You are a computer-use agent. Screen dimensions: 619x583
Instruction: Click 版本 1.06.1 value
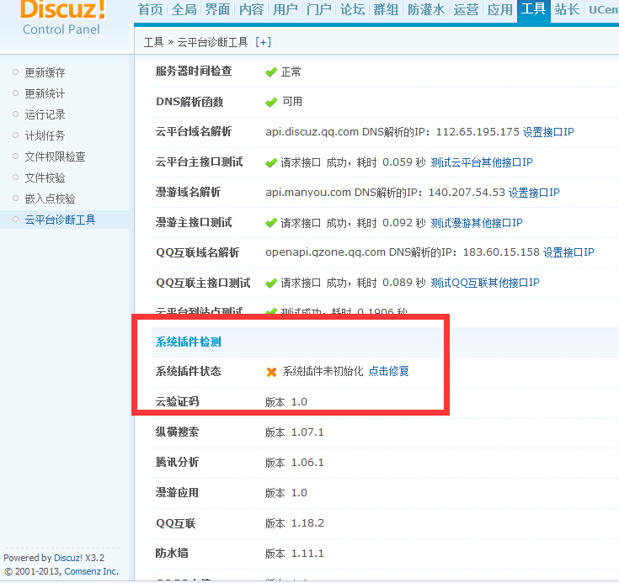[295, 463]
